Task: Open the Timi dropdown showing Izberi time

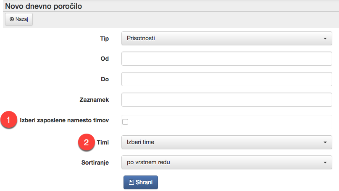Action: tap(226, 142)
